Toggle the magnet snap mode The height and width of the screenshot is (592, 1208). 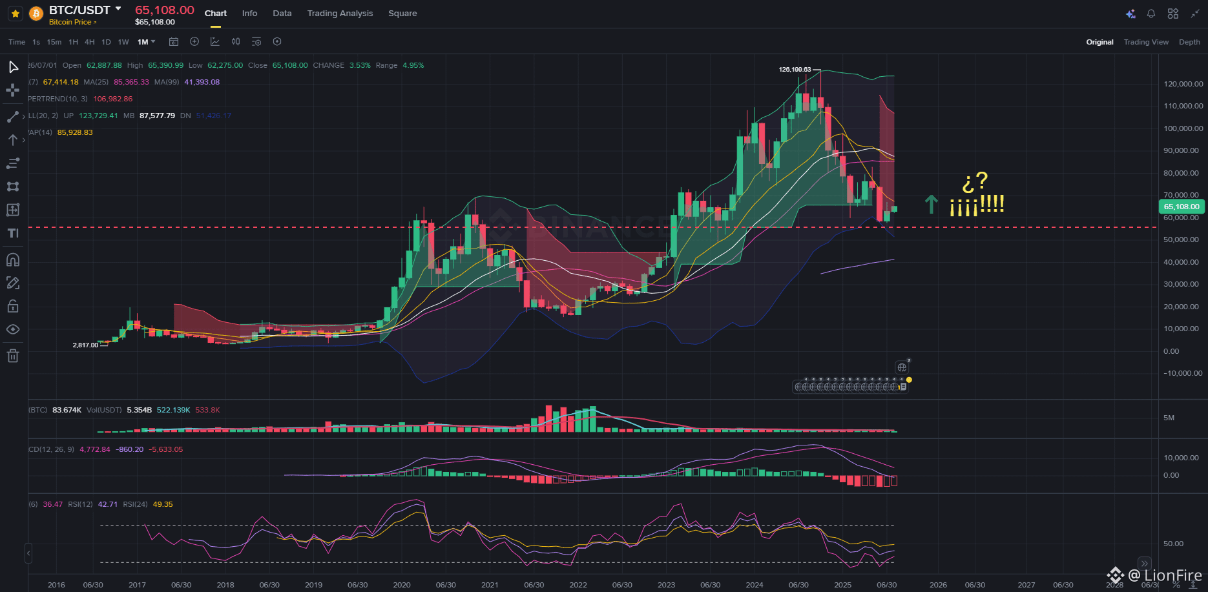tap(13, 260)
